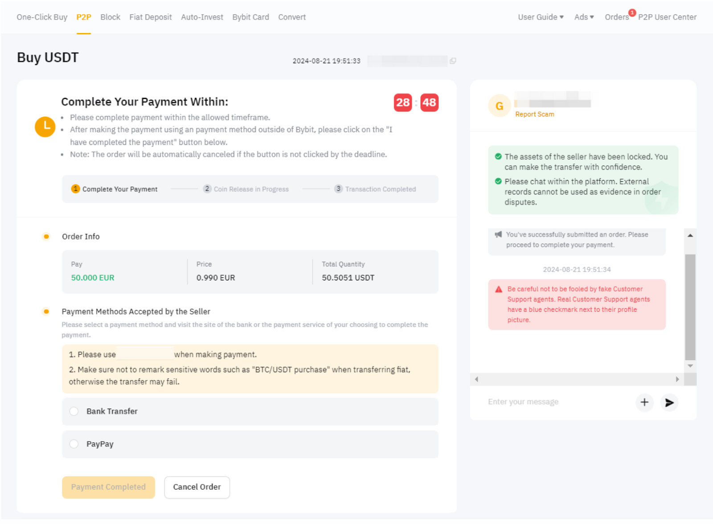Click the chat scroll-down arrow
713x524 pixels.
click(690, 365)
